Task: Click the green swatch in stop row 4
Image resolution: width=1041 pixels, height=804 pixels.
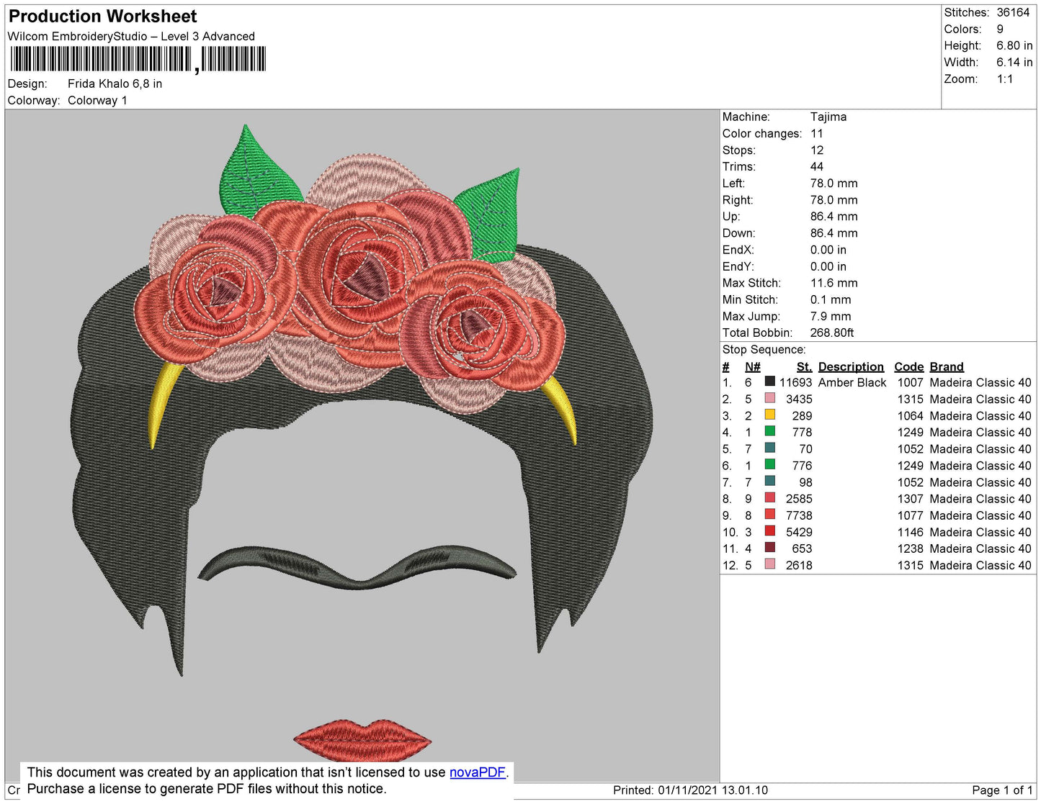Action: click(x=770, y=431)
